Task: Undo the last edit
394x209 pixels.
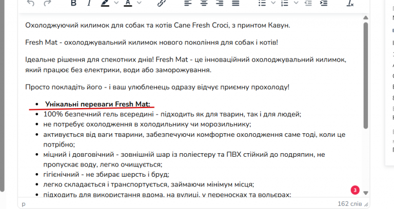Action: pyautogui.click(x=31, y=3)
